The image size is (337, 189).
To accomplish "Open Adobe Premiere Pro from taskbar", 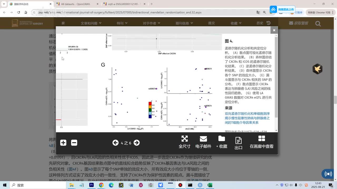I will tap(91, 185).
